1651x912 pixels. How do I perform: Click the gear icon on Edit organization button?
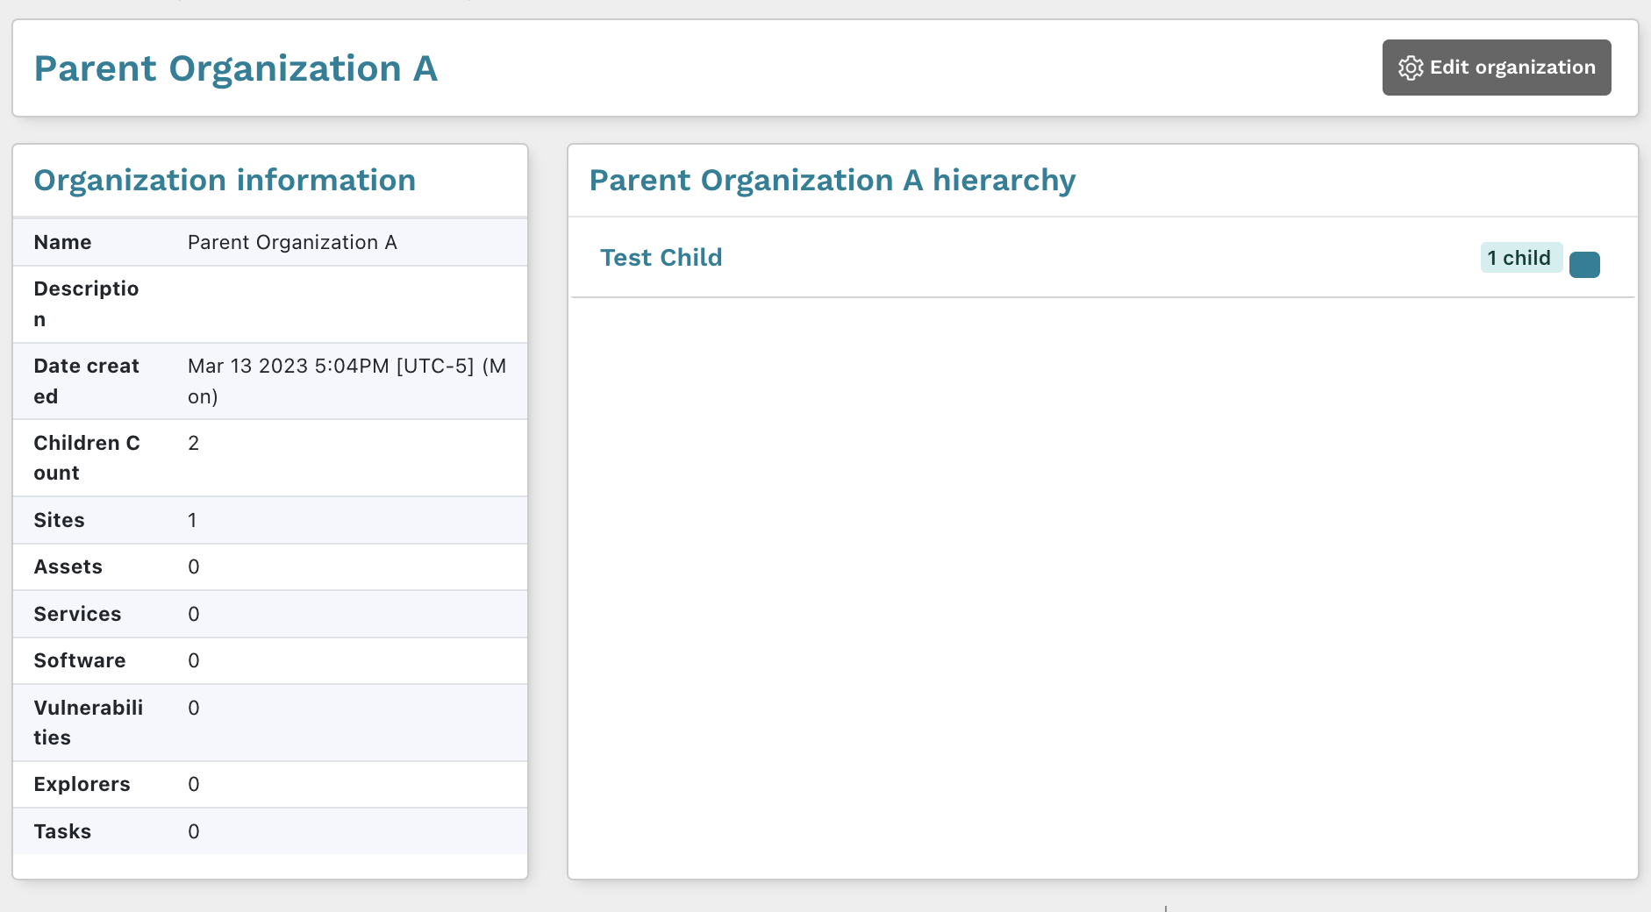point(1411,67)
